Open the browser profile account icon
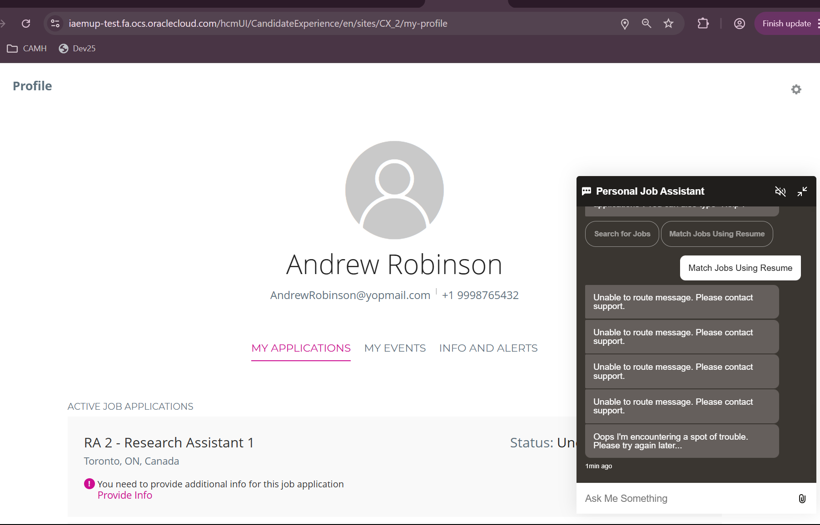 pos(740,24)
